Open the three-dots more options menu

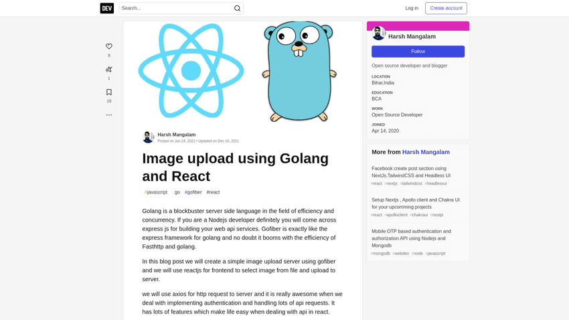[x=109, y=115]
